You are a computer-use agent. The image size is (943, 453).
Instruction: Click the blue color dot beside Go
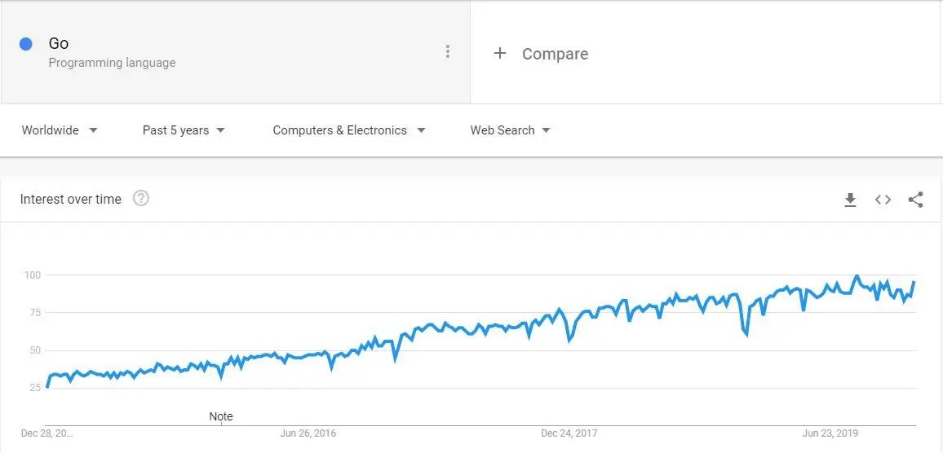pos(25,44)
